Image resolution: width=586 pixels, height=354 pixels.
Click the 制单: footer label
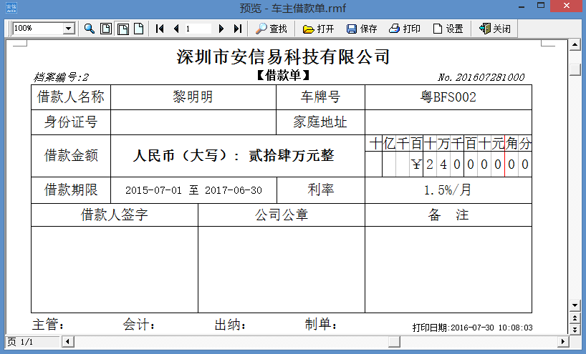(x=321, y=324)
